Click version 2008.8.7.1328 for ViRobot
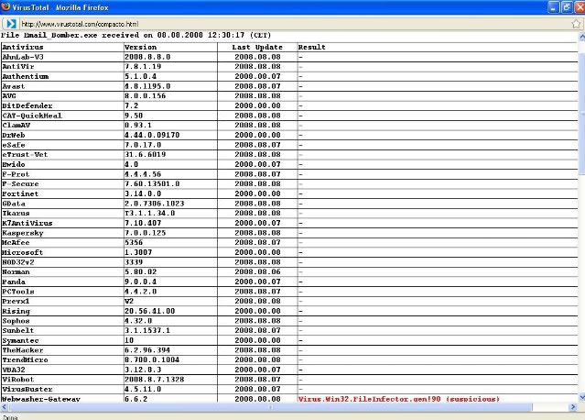Viewport: 585px width, 420px height. point(155,380)
